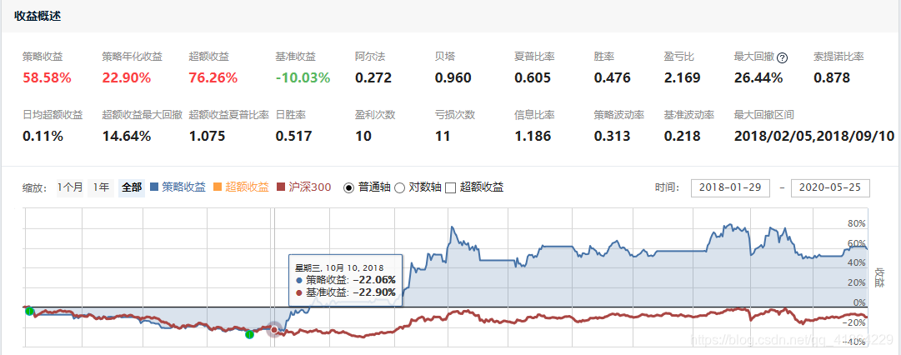Click the 胜率 value 0.476
Image resolution: width=901 pixels, height=355 pixels.
click(x=612, y=78)
